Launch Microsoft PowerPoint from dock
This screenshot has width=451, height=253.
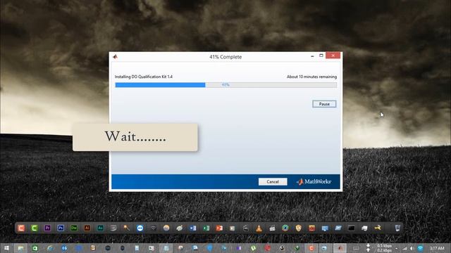(219, 228)
